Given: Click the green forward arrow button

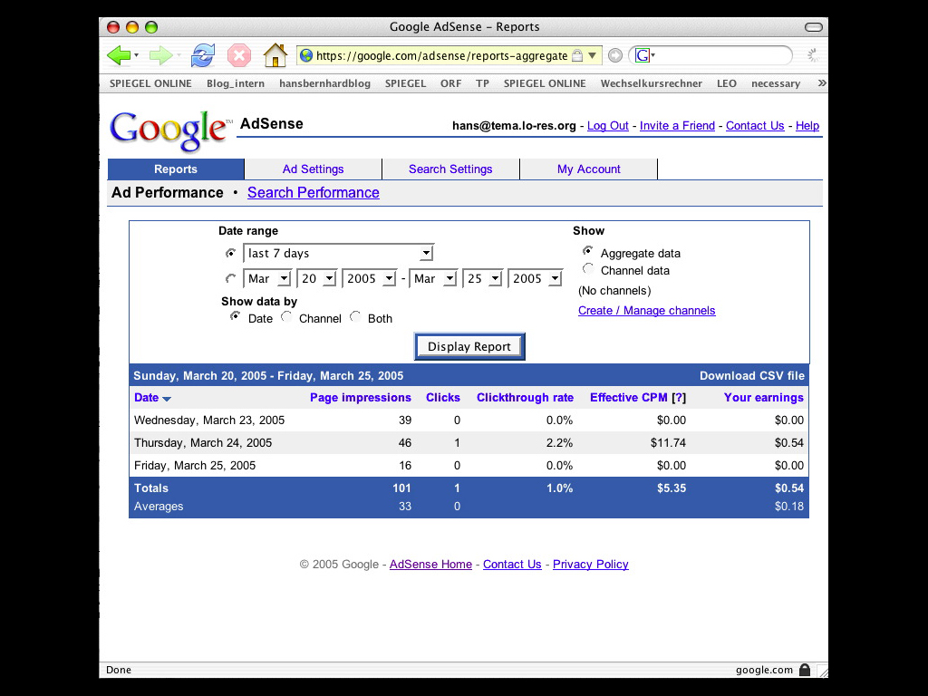Looking at the screenshot, I should click(160, 55).
